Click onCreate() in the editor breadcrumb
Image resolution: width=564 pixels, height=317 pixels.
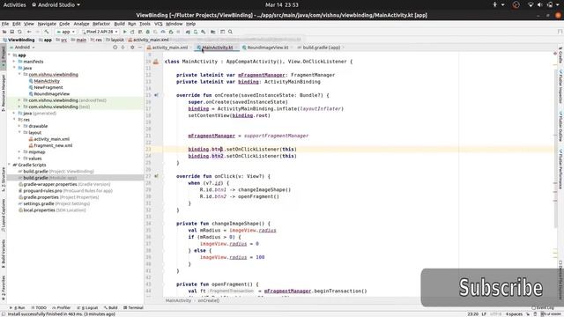point(208,300)
